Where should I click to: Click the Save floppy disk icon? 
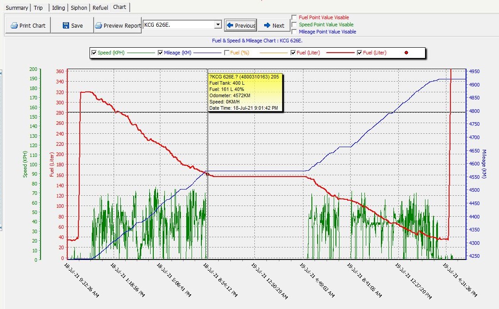click(x=66, y=25)
